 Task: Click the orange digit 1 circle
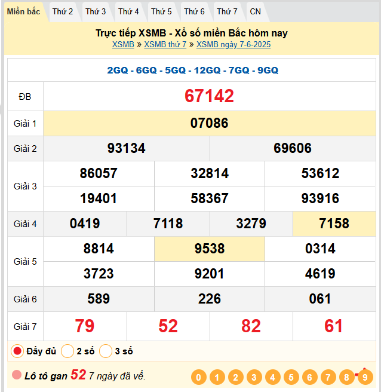[217, 377]
